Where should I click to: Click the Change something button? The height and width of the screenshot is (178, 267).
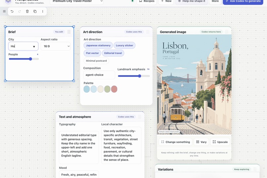[175, 142]
